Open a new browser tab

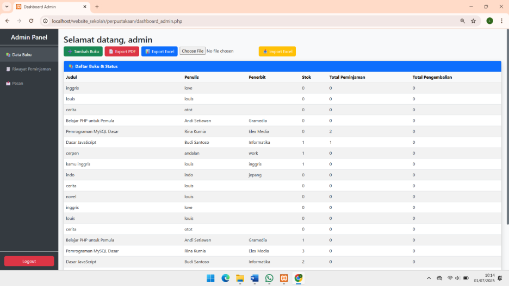click(97, 7)
